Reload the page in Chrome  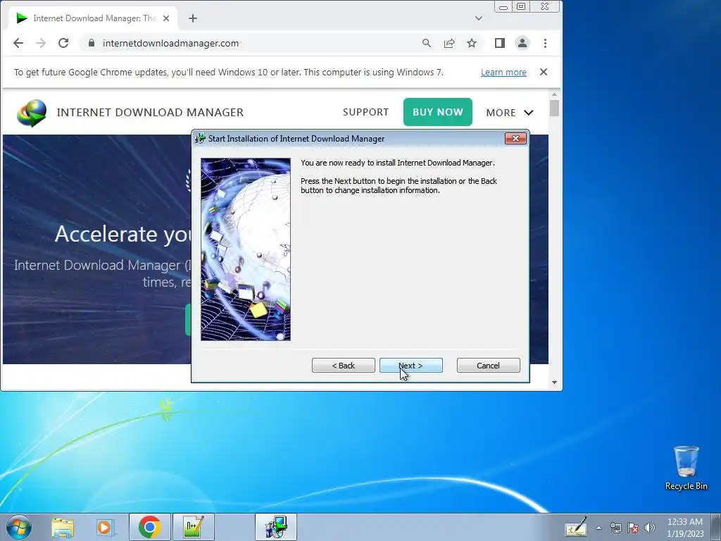[x=63, y=43]
